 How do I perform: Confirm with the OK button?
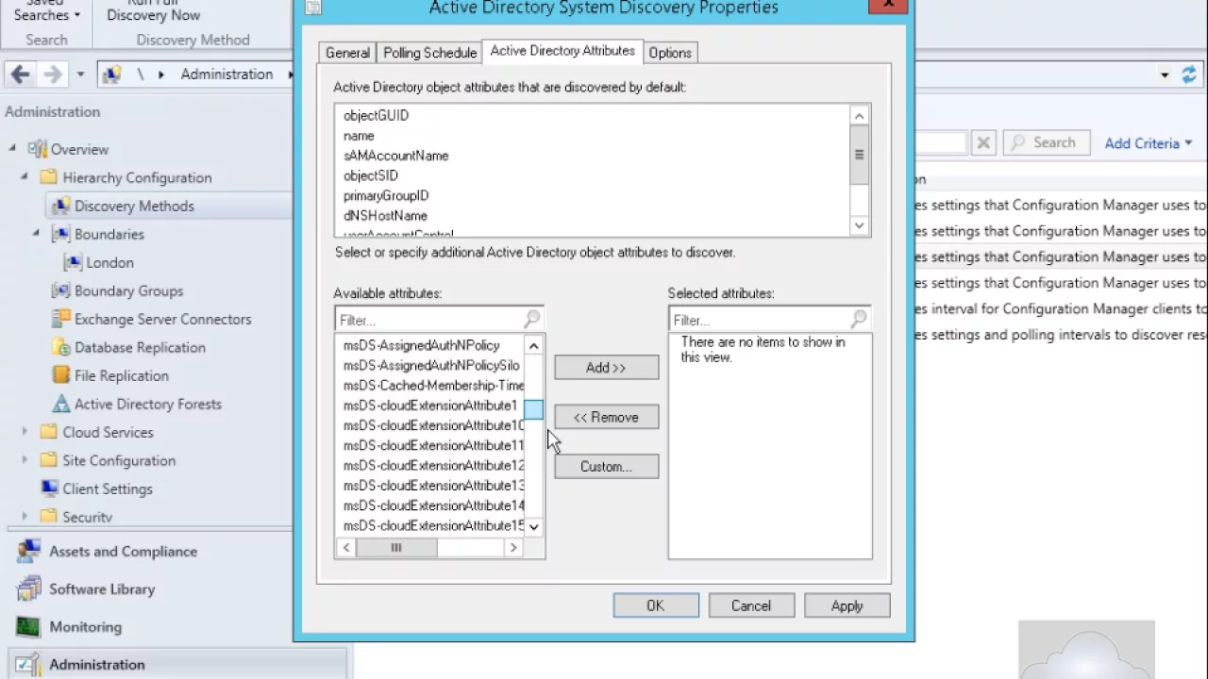pyautogui.click(x=656, y=606)
